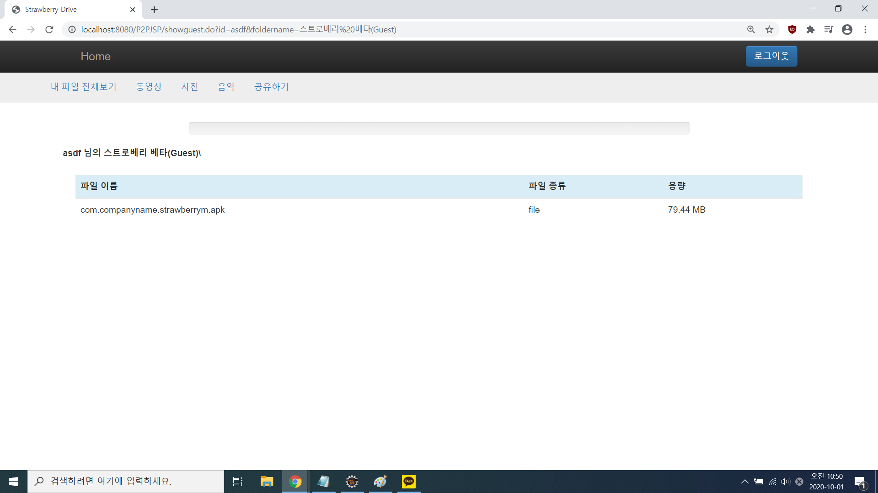The height and width of the screenshot is (493, 878).
Task: Launch the Eclipse Java EE IDE from taskbar
Action: 352,481
